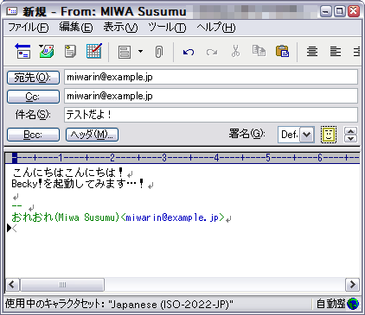Click the character set status bar text

(119, 304)
